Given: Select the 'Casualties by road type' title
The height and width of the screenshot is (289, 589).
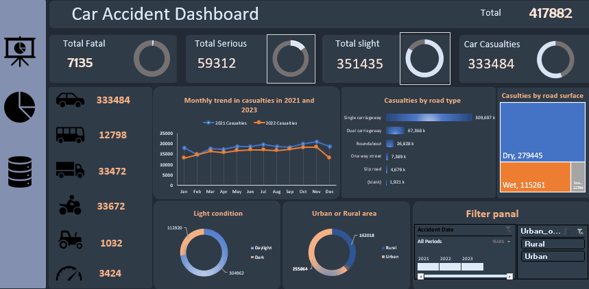Looking at the screenshot, I should click(422, 101).
